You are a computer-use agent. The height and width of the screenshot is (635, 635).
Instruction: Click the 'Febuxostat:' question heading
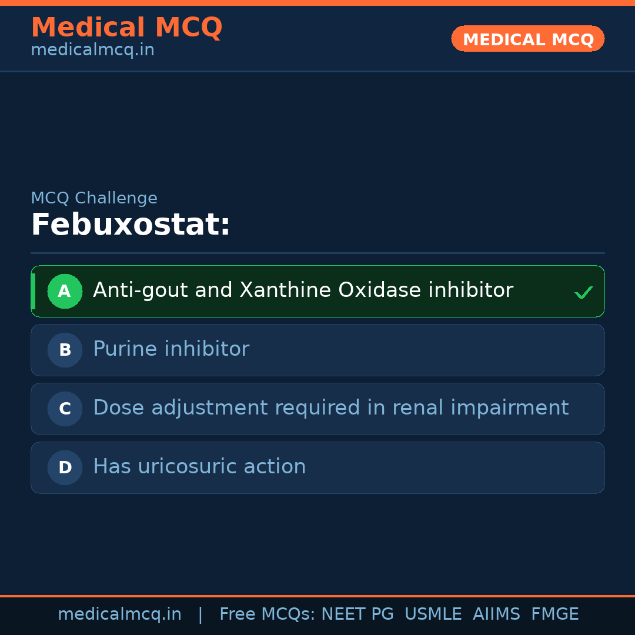[131, 225]
